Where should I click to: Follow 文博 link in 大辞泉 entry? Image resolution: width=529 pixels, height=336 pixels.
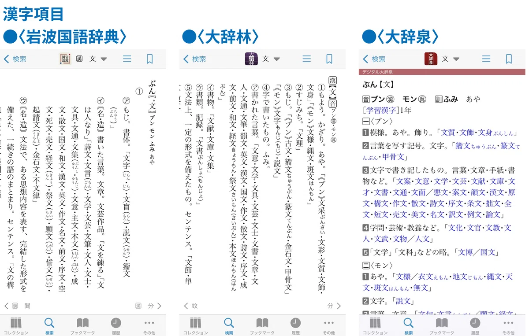(x=466, y=252)
